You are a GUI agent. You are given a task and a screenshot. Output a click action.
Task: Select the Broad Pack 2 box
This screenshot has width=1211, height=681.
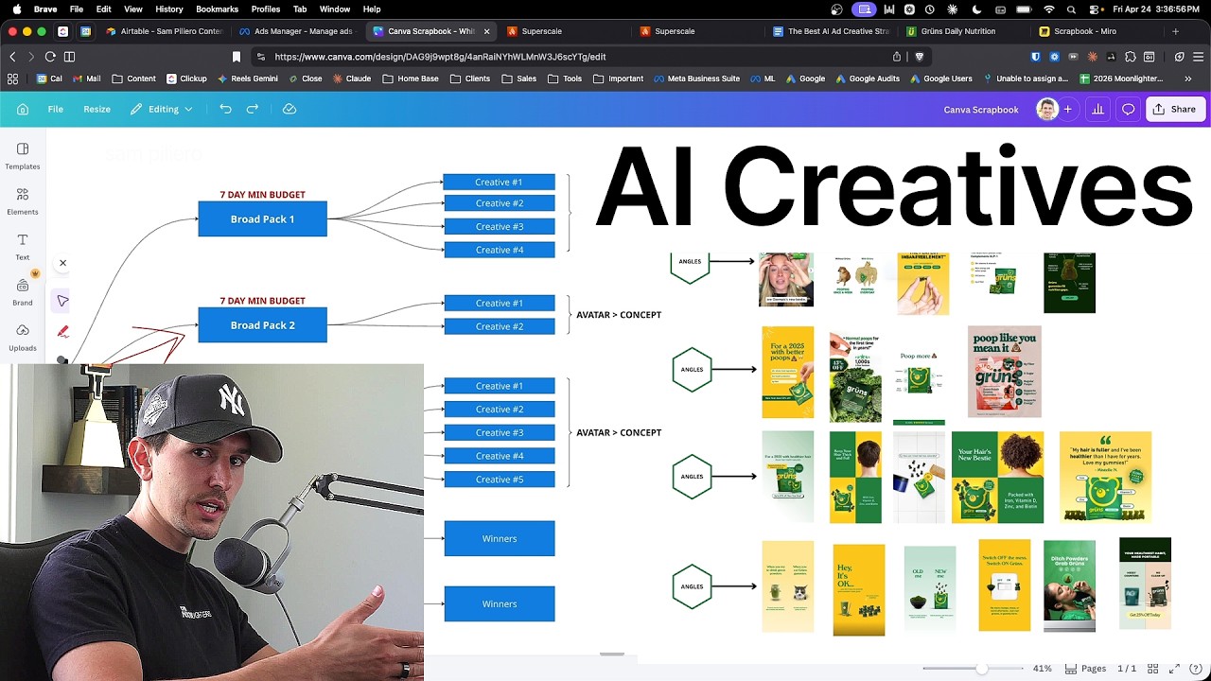point(262,324)
